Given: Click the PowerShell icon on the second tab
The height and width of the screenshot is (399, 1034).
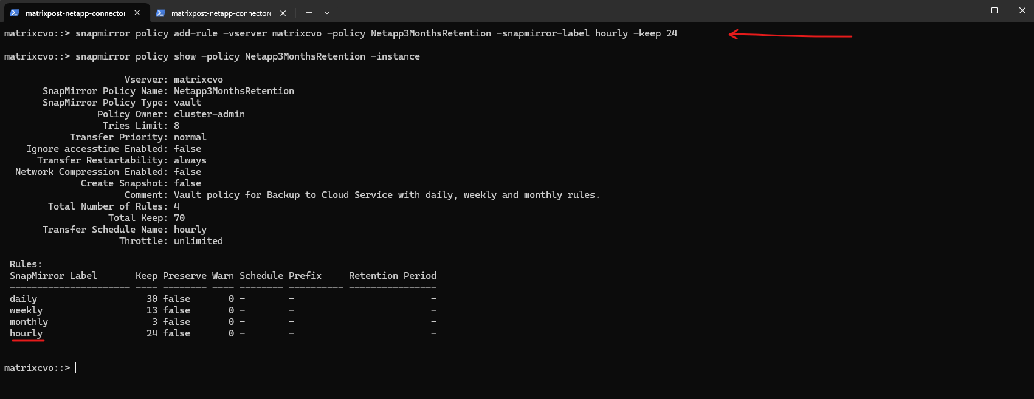Looking at the screenshot, I should click(x=160, y=13).
